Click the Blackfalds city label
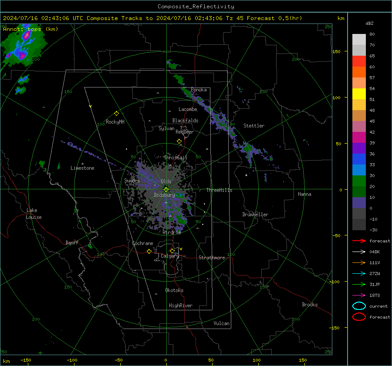 [x=185, y=121]
